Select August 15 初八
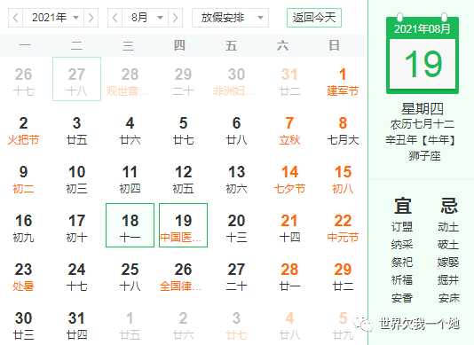 coord(343,179)
